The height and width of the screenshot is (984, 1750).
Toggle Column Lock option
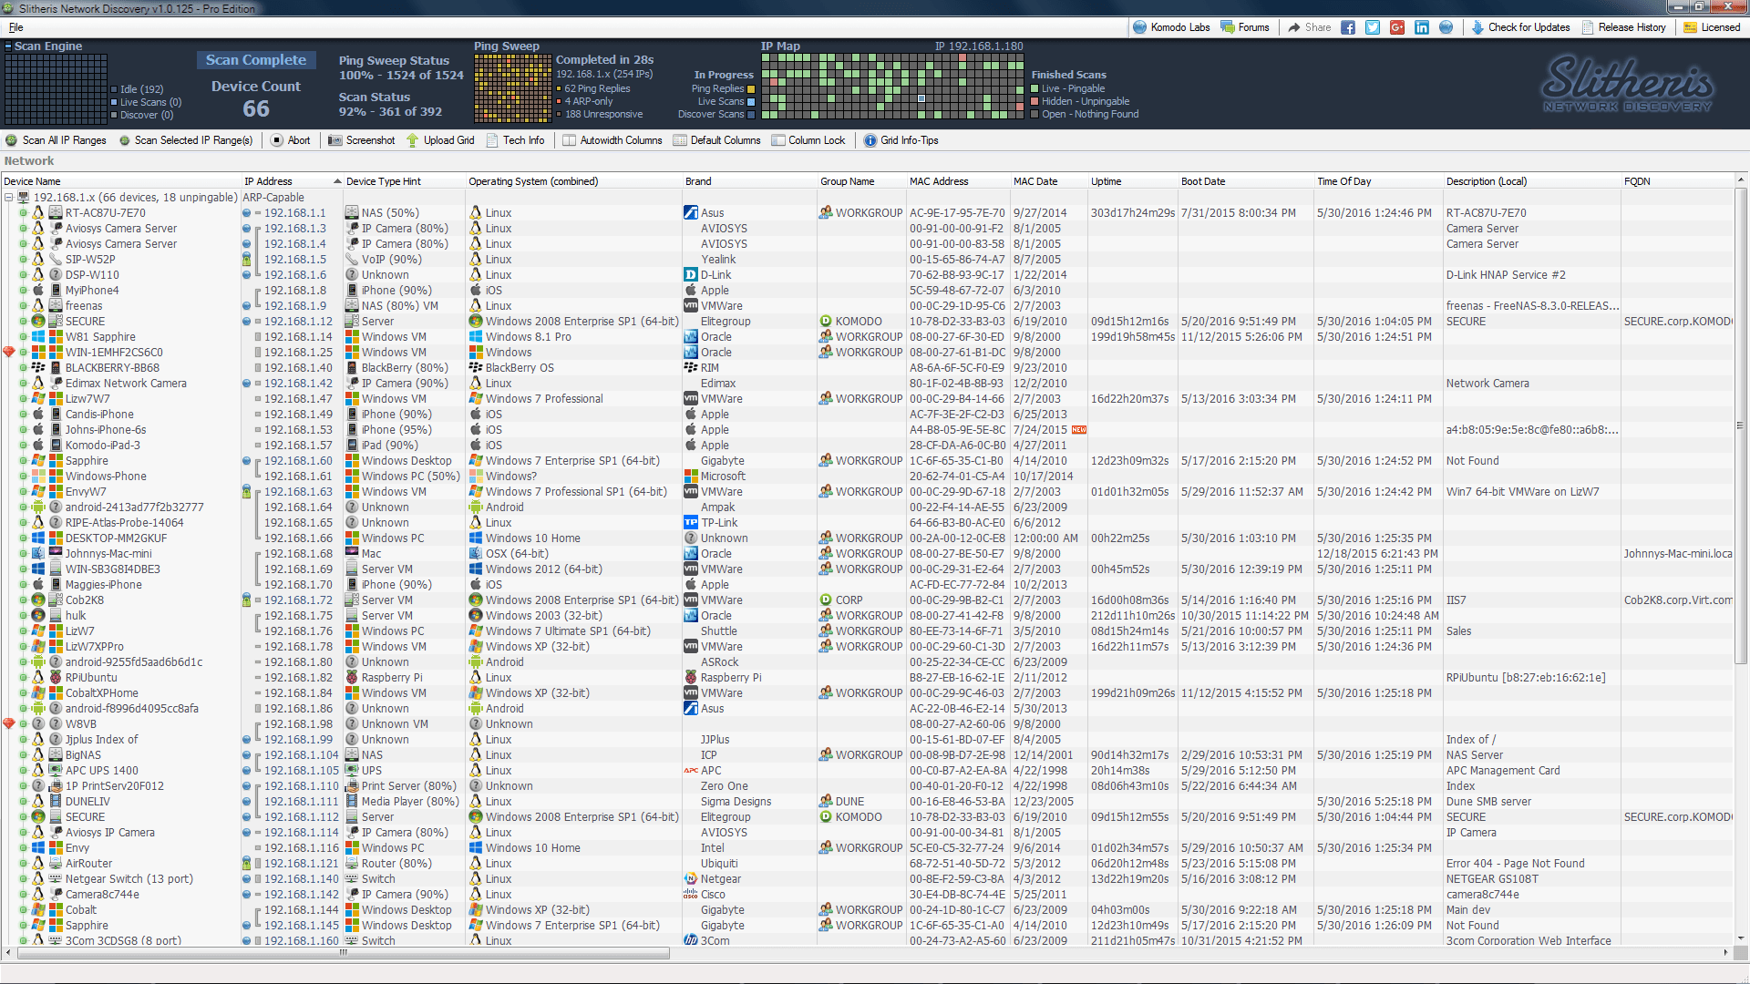click(808, 140)
